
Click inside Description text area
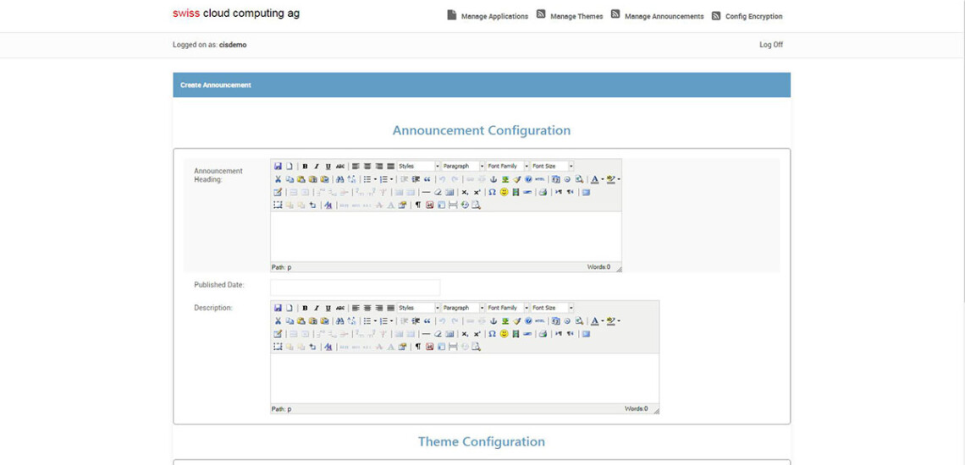coord(465,378)
